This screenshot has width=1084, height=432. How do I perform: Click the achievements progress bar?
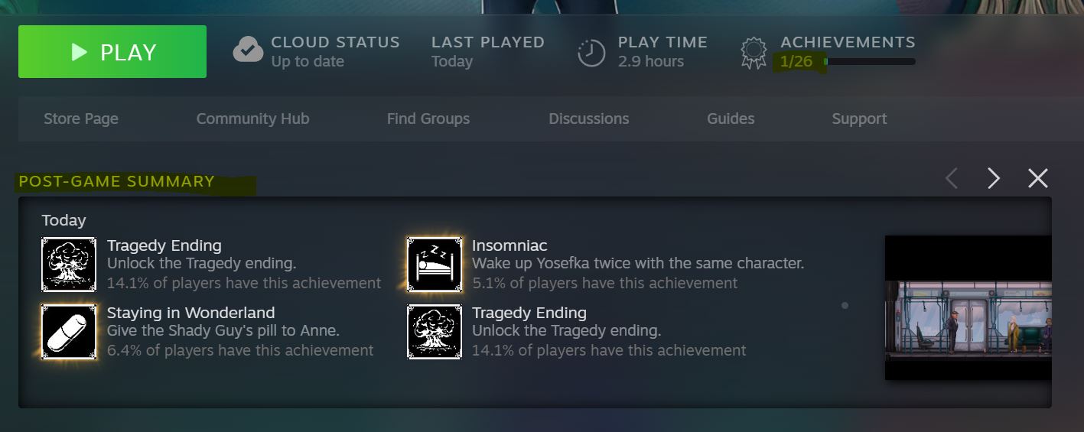point(869,61)
